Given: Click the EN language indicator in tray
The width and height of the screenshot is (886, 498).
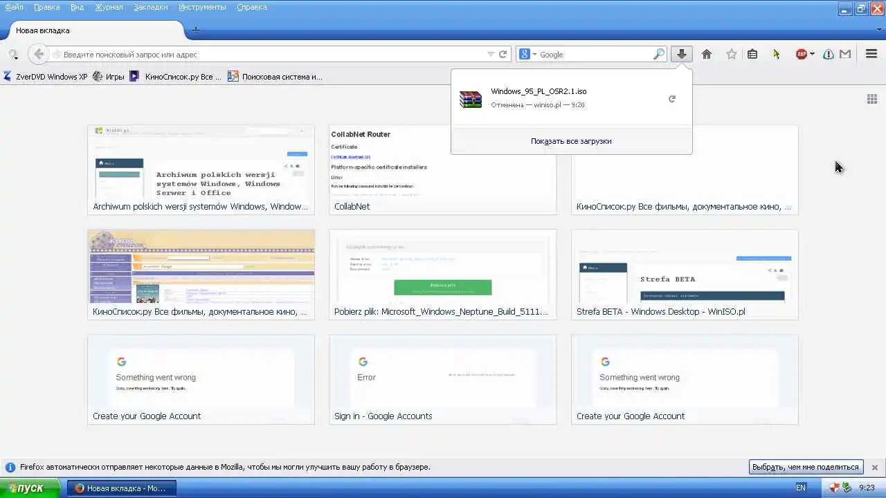Looking at the screenshot, I should click(801, 488).
